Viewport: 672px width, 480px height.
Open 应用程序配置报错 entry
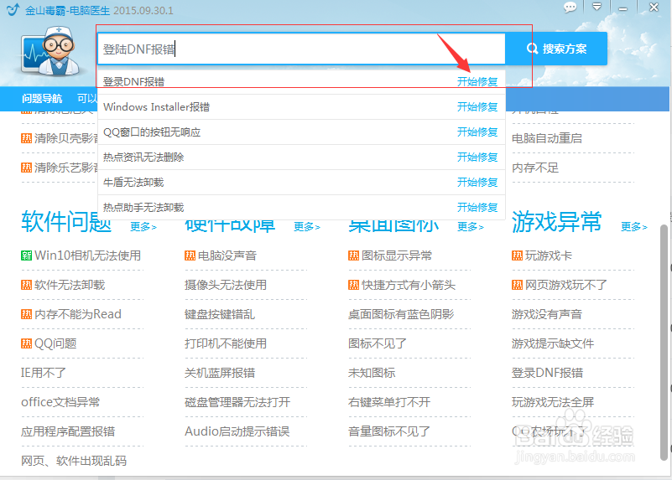68,431
